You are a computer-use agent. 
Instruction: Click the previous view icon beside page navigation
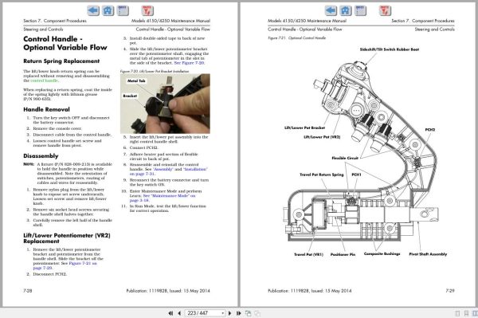point(248,313)
